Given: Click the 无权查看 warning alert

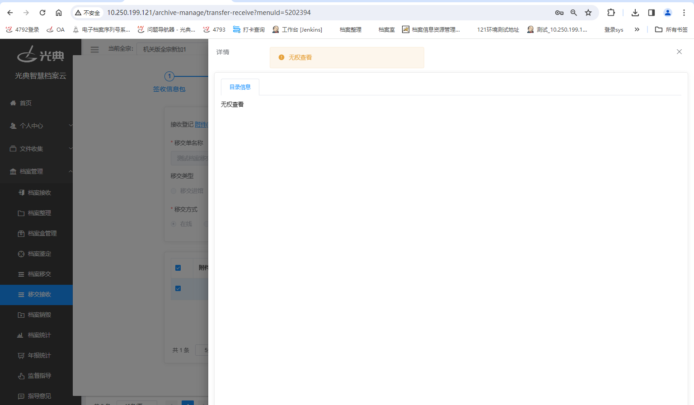Looking at the screenshot, I should coord(347,57).
